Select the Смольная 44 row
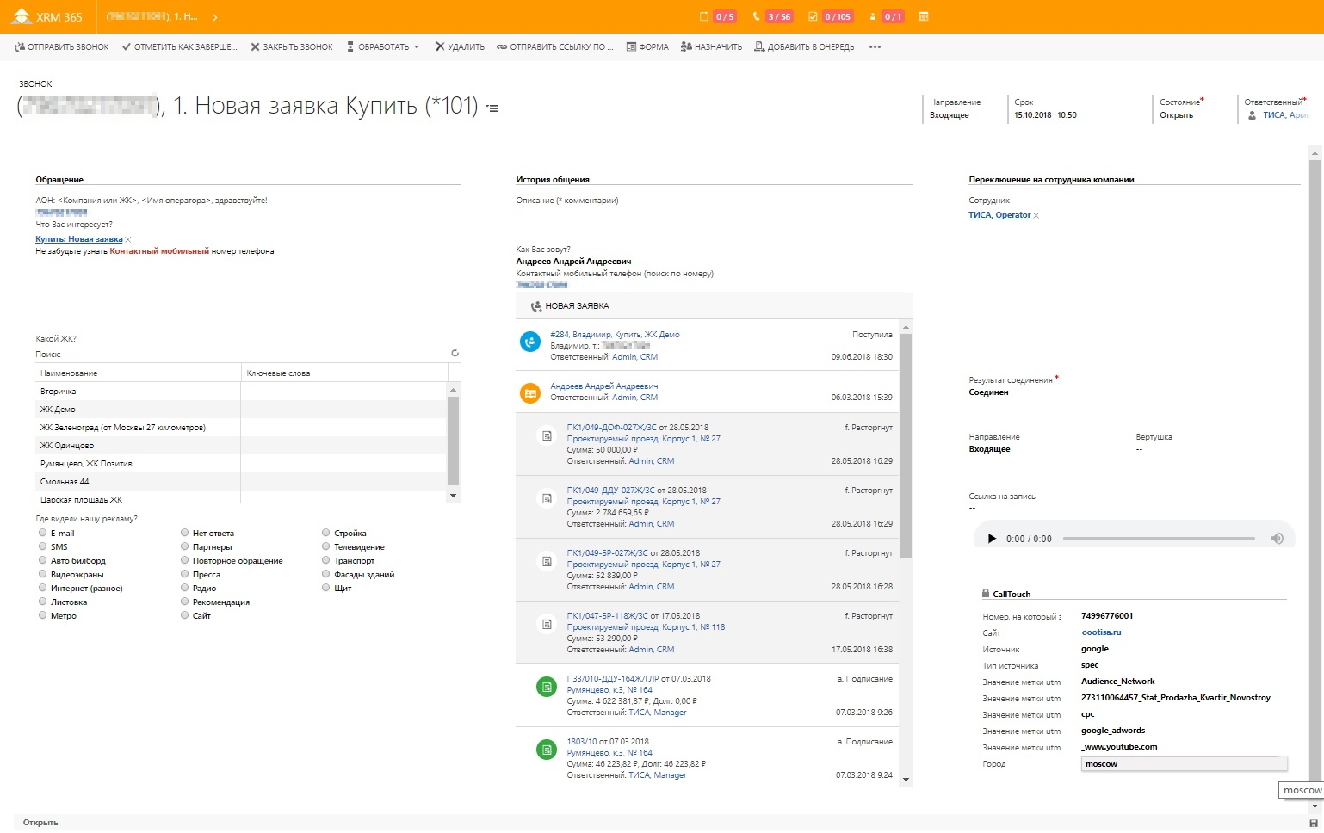 point(241,482)
